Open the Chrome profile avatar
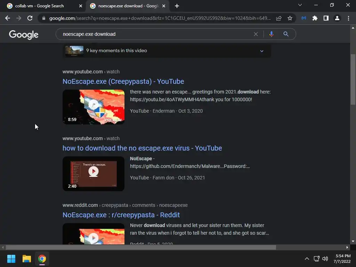 tap(337, 18)
